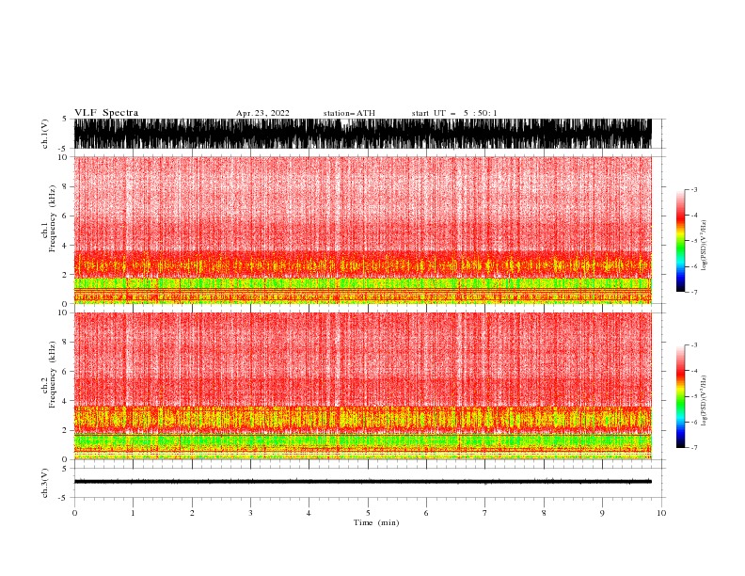Image resolution: width=745 pixels, height=576 pixels.
Task: Select the "start UT = 5:50:1" text
Action: click(454, 113)
